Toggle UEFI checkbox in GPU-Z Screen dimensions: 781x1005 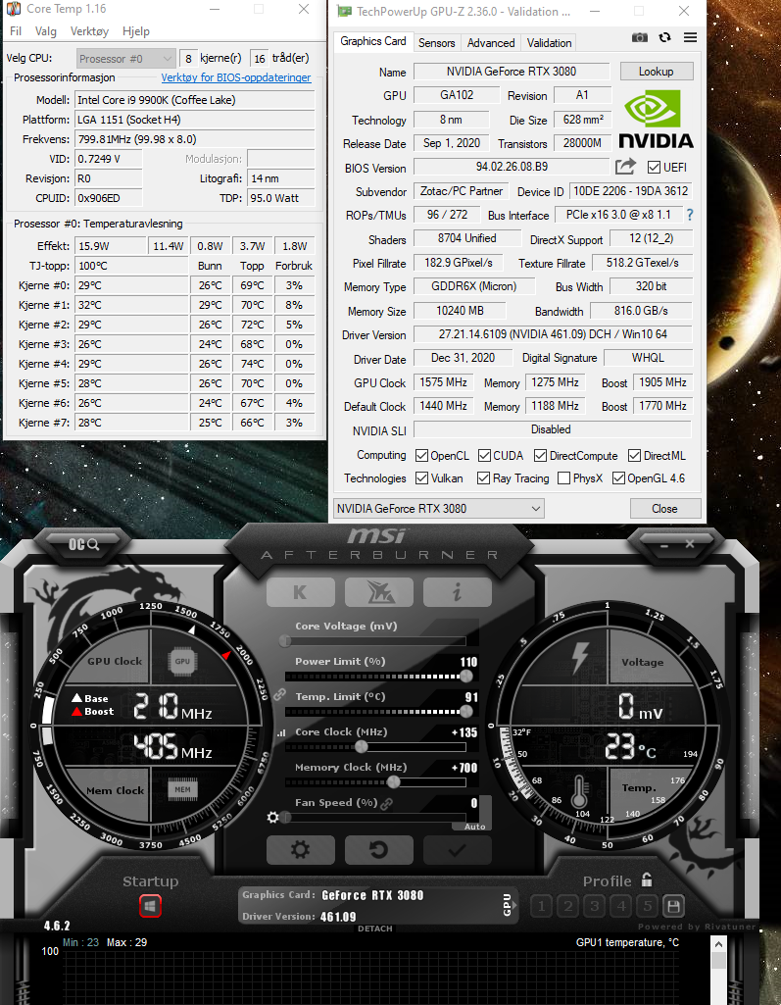[x=654, y=168]
